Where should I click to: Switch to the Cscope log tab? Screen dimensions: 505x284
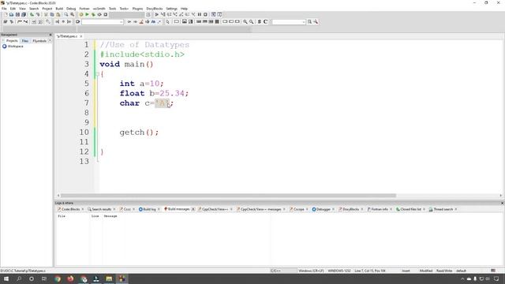pyautogui.click(x=298, y=209)
